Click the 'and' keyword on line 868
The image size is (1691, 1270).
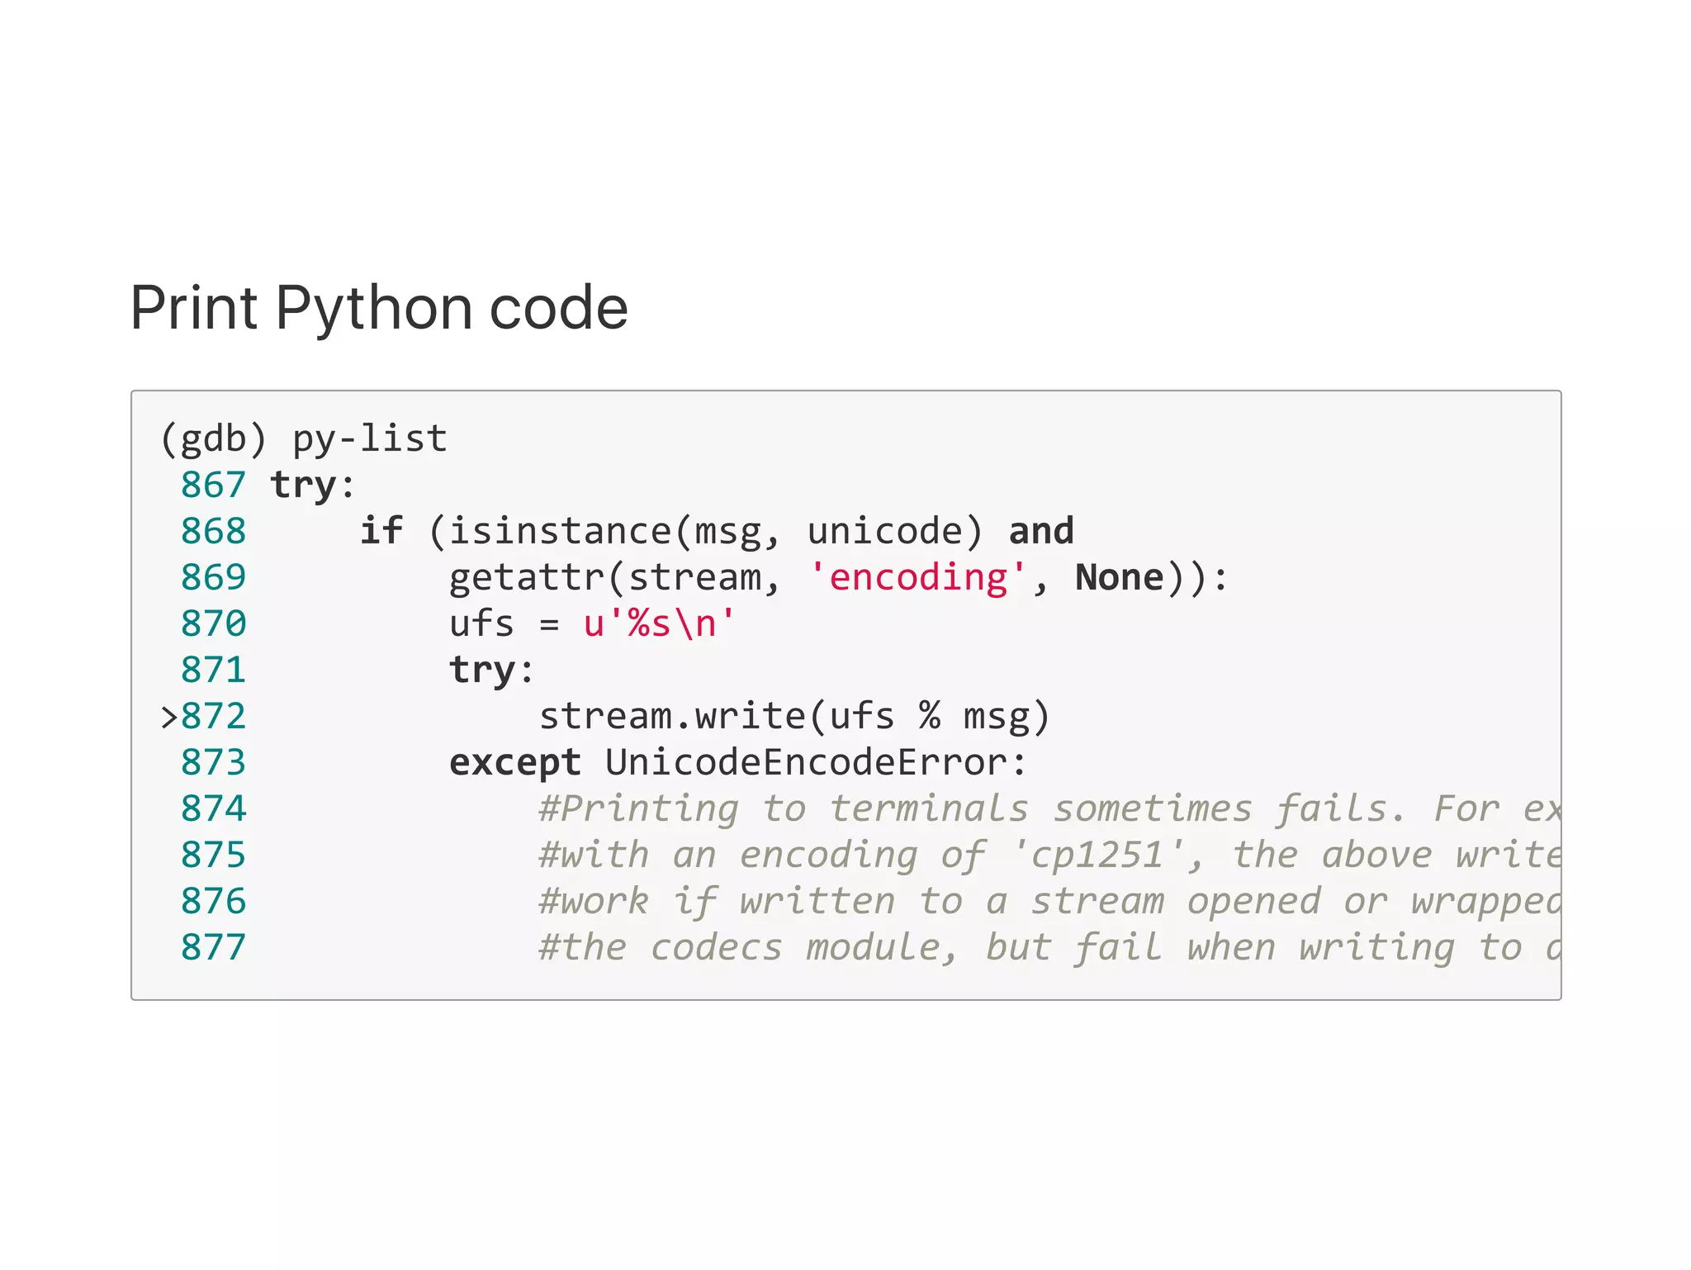coord(1041,531)
